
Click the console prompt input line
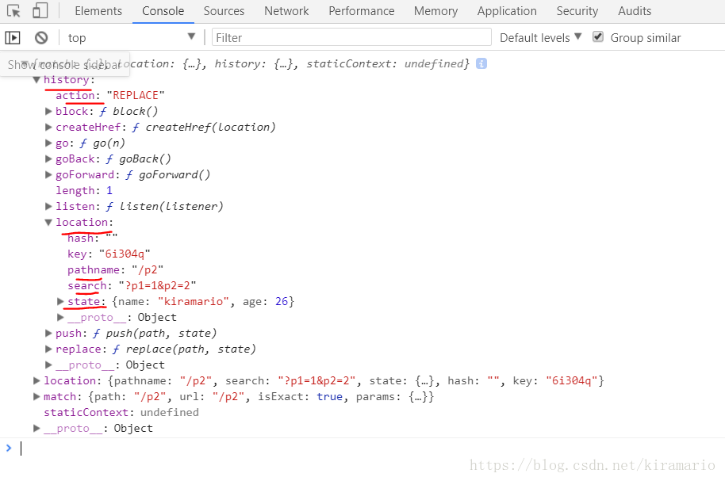coord(370,449)
